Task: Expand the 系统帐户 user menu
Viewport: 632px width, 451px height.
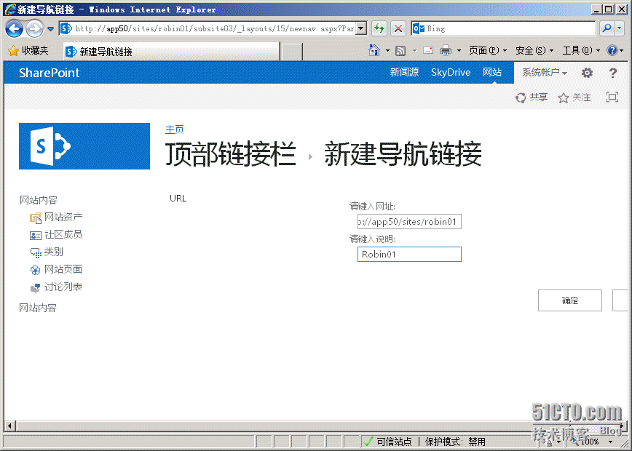Action: coord(545,73)
